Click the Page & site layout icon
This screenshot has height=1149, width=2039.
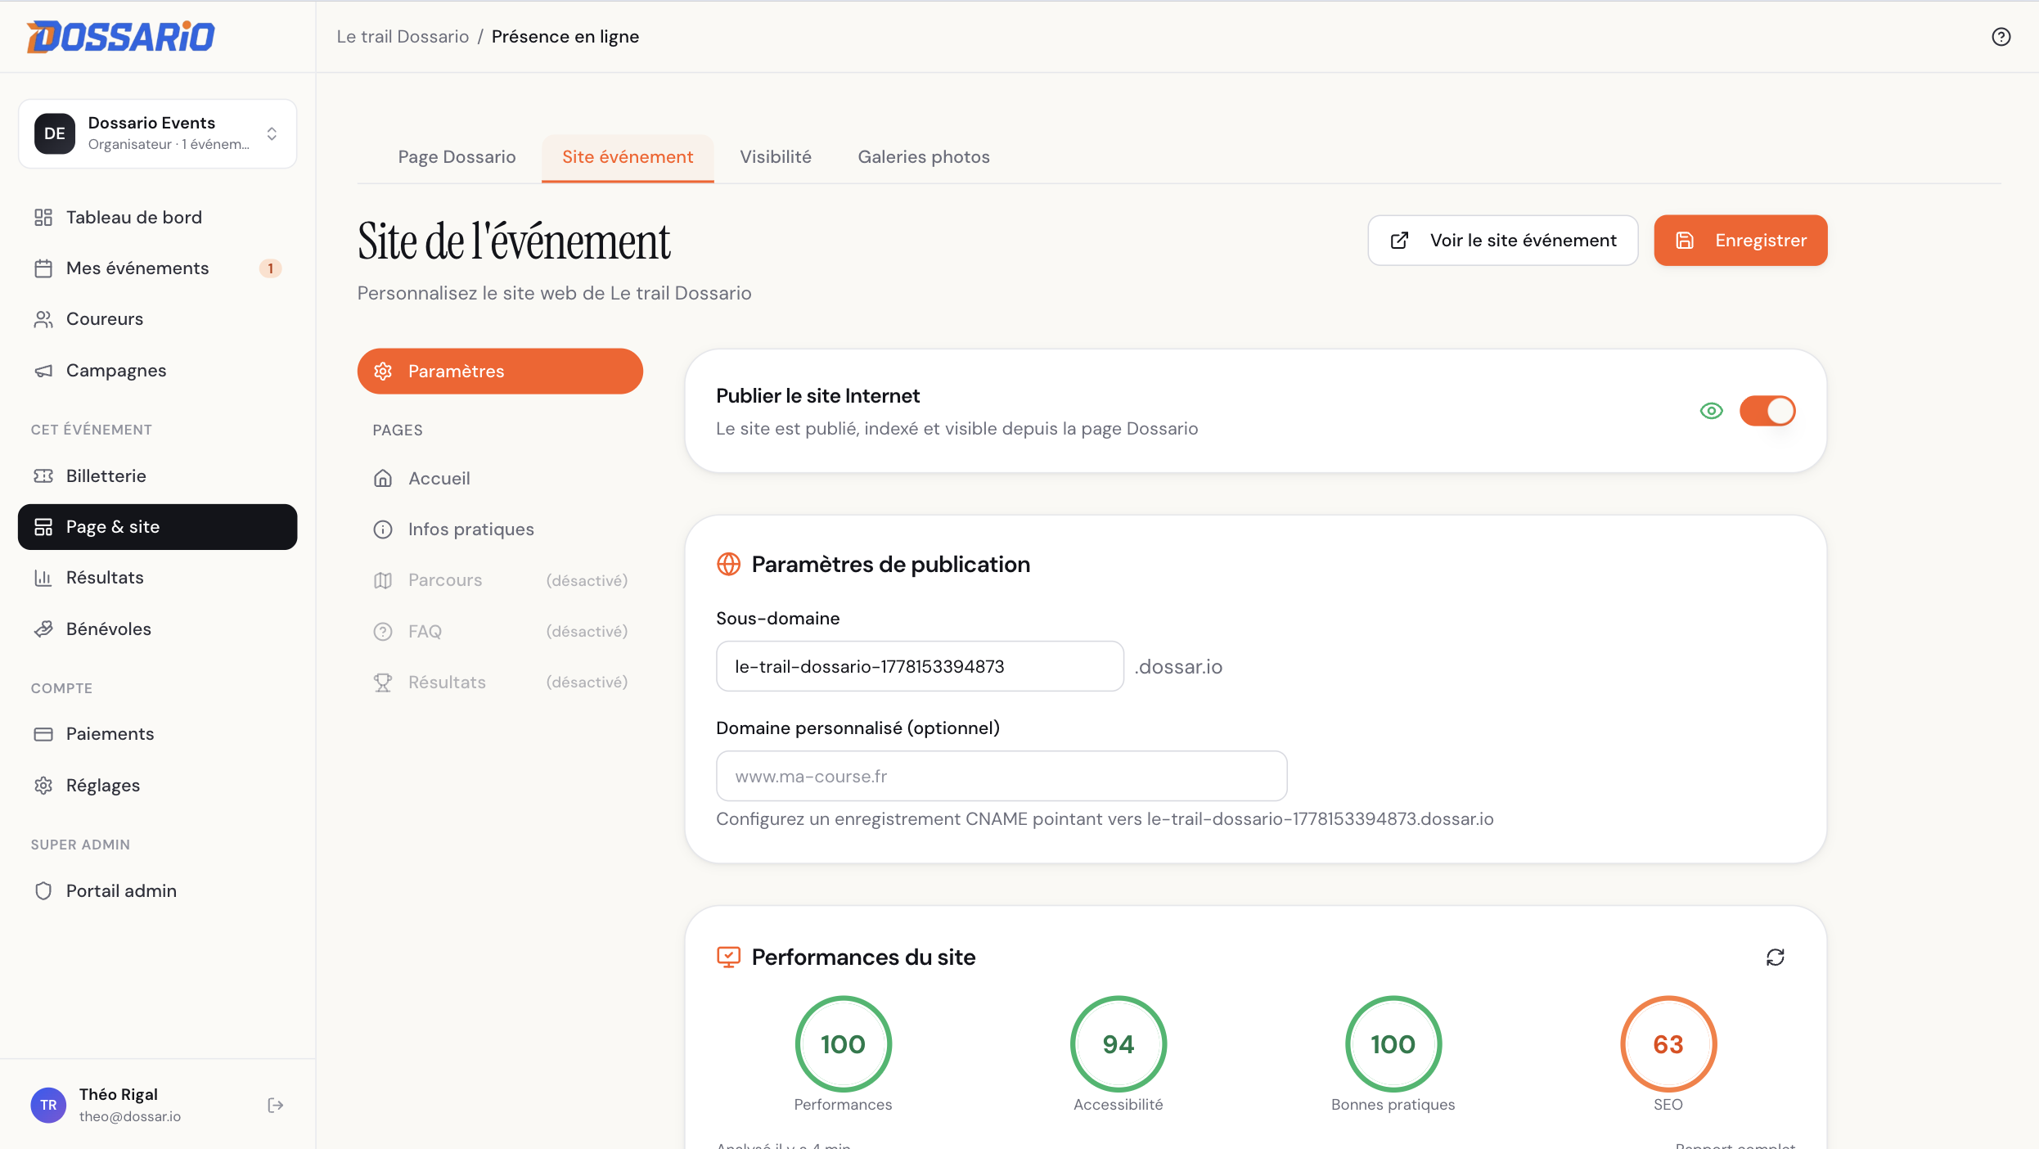click(x=43, y=527)
